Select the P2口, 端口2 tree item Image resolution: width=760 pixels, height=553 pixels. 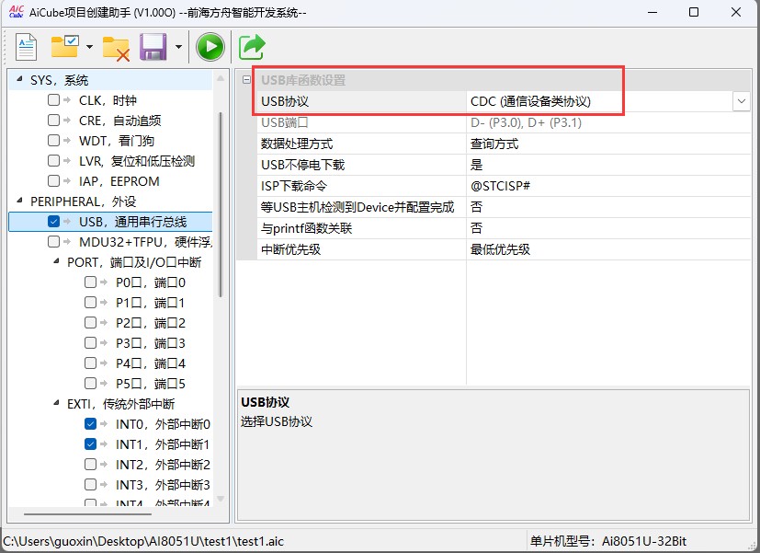[x=151, y=323]
